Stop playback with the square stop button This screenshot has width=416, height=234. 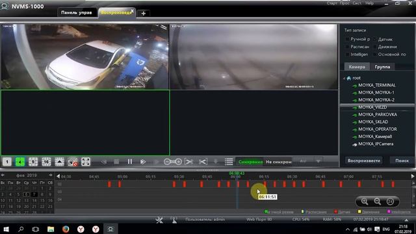pyautogui.click(x=116, y=162)
